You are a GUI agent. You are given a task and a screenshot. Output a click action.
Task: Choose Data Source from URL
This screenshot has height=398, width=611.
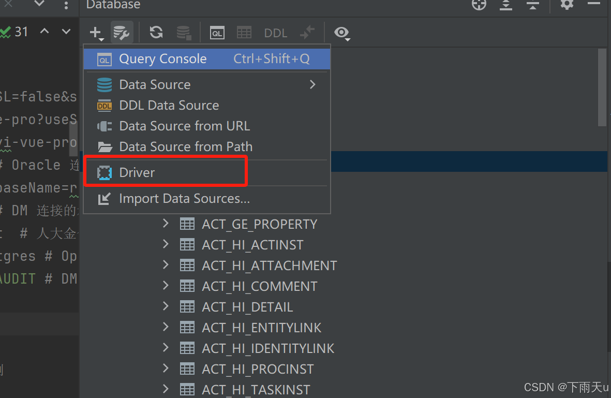tap(207, 126)
